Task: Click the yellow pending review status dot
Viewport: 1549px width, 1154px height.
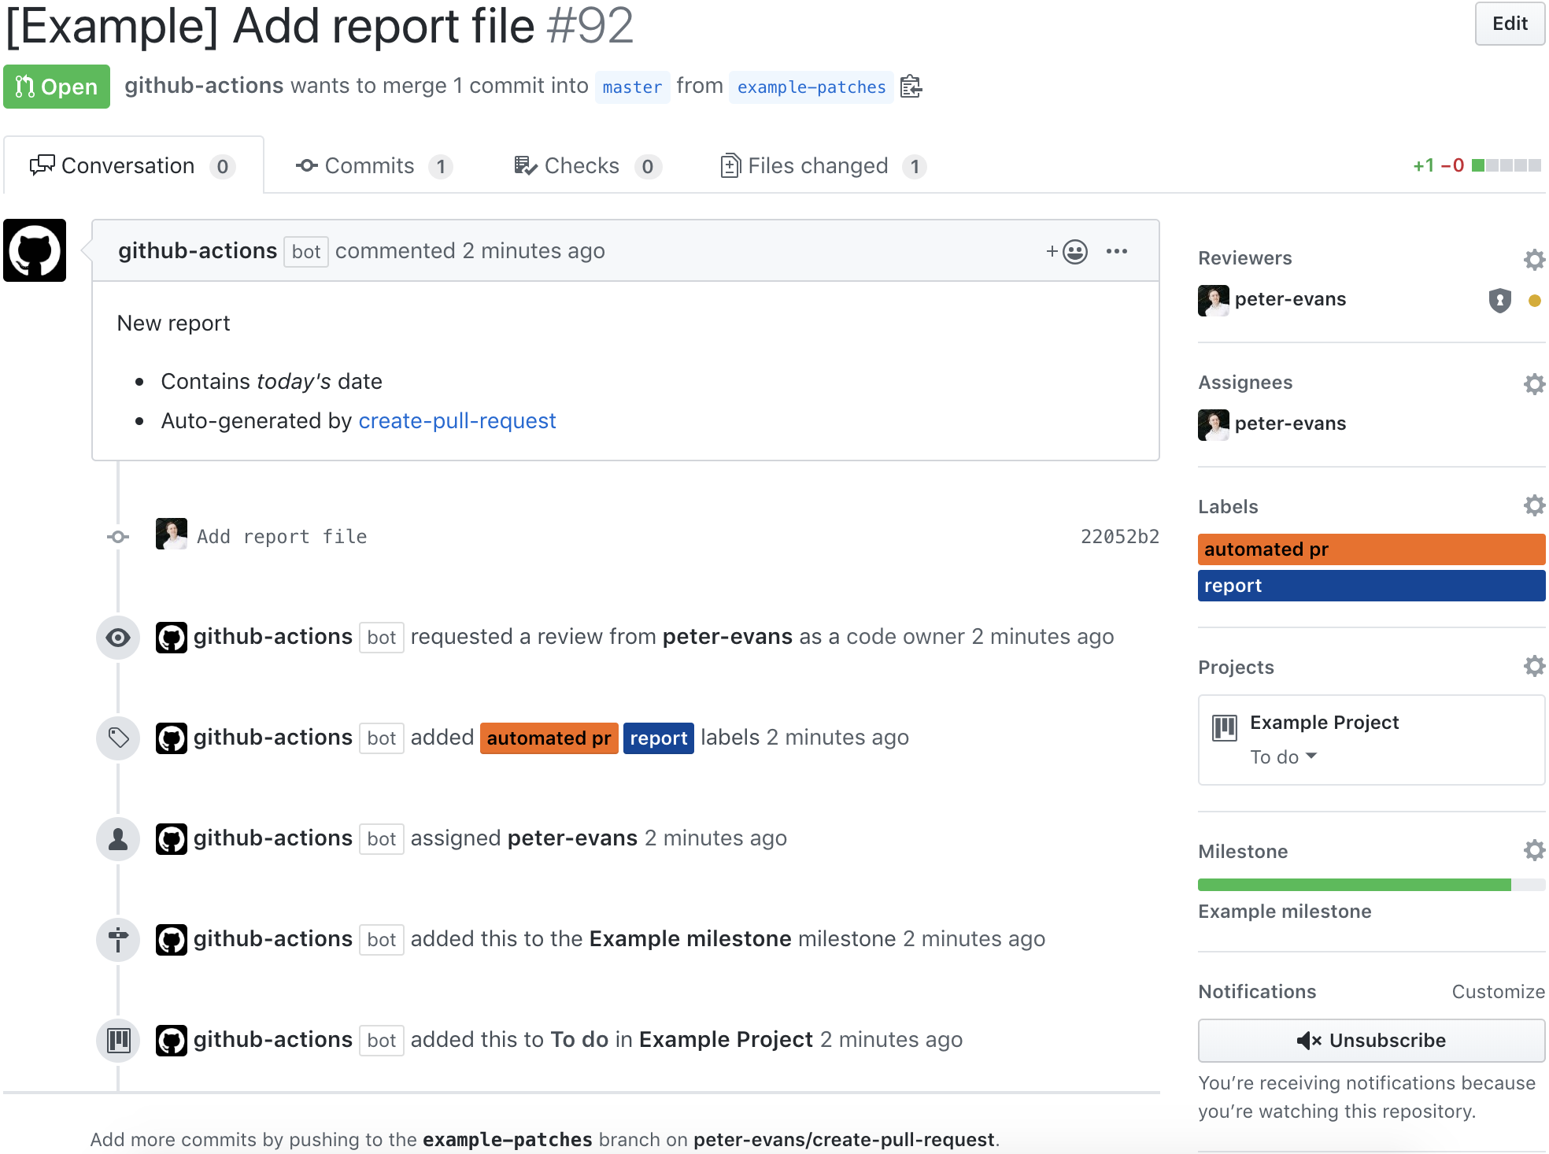Action: coord(1536,300)
